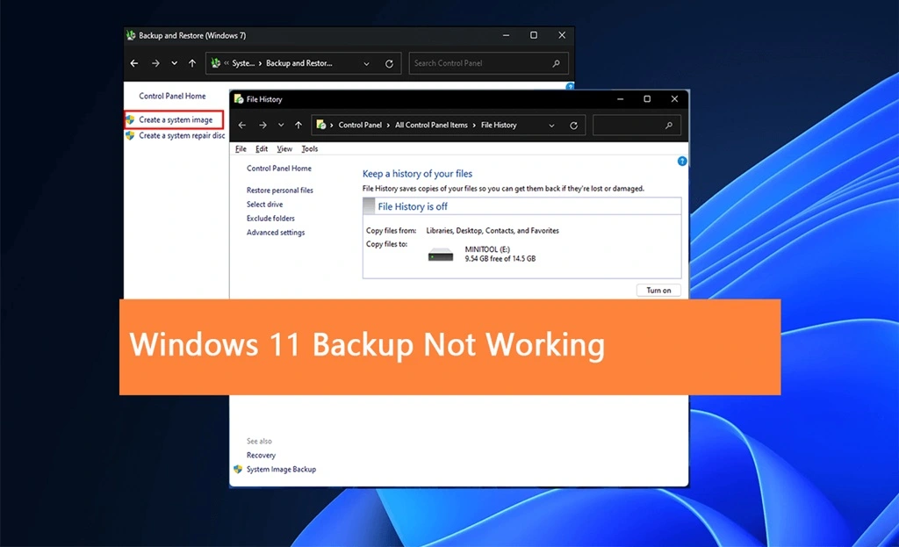Expand Backup and Restore address dropdown
Screen dimensions: 899x547
[x=366, y=63]
